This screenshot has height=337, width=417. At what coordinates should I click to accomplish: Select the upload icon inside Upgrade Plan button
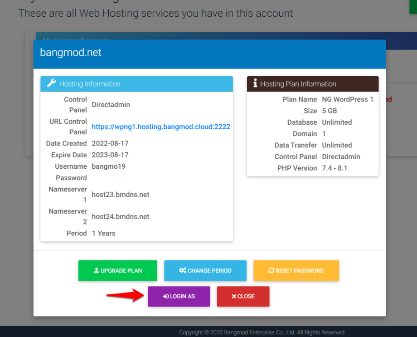click(97, 271)
